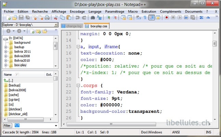Screen dimensions: 221x137
Task: Open Explorer back history dropdown
Action: 14,31
